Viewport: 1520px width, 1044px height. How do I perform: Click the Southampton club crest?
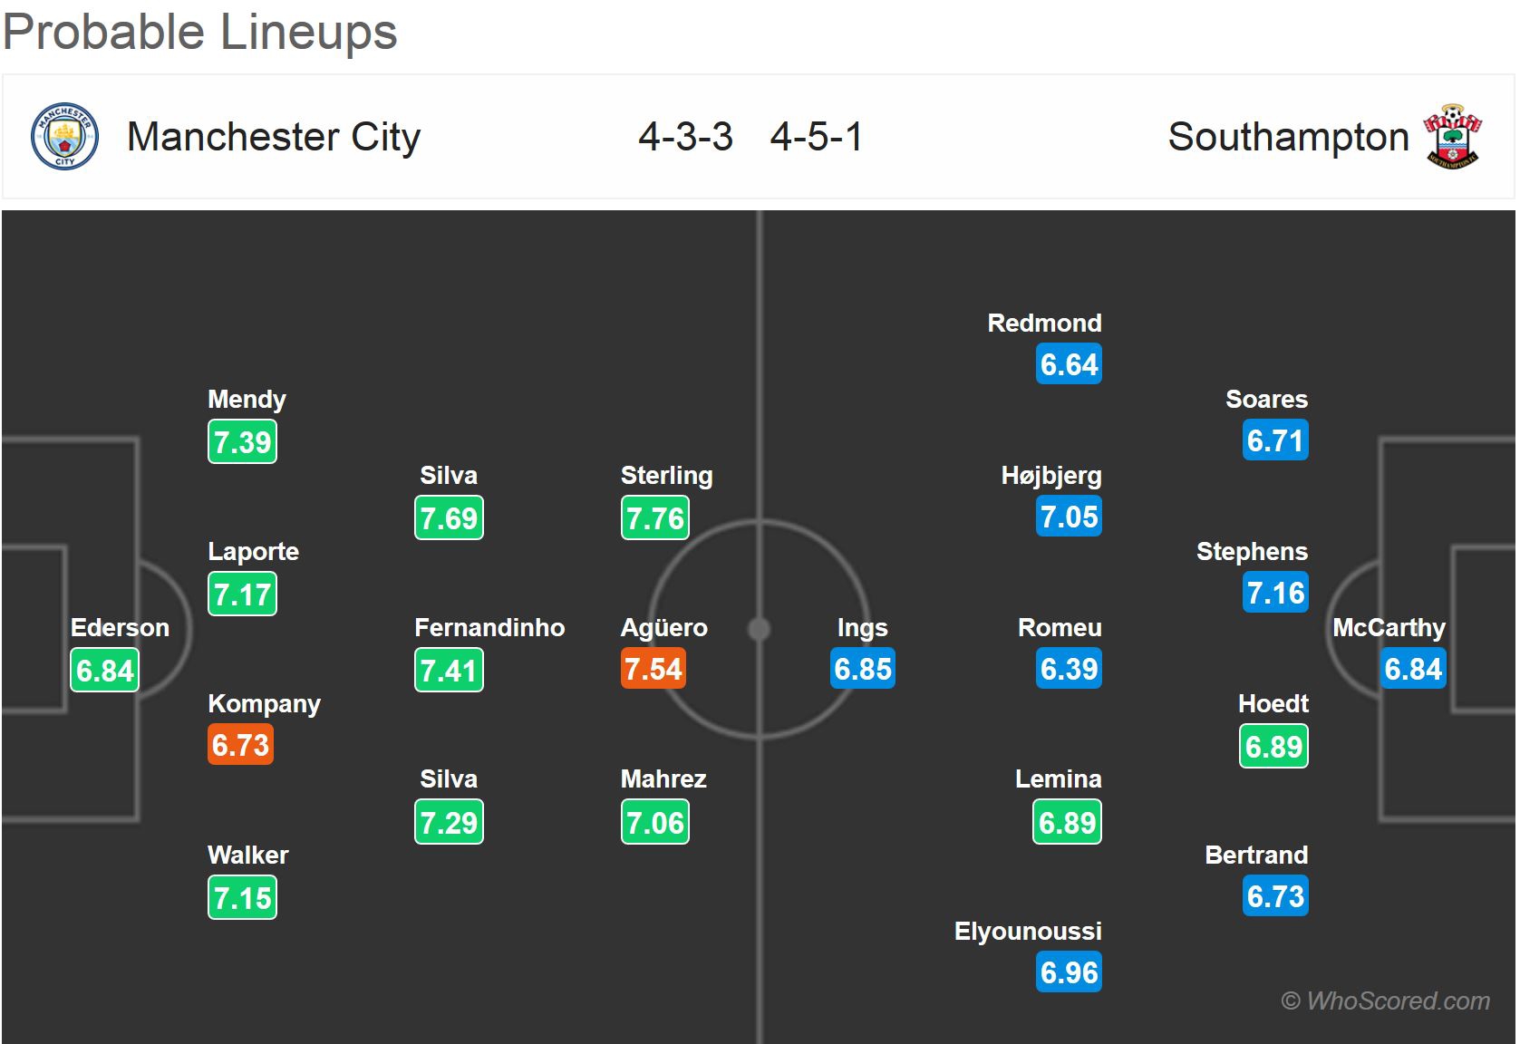tap(1453, 137)
